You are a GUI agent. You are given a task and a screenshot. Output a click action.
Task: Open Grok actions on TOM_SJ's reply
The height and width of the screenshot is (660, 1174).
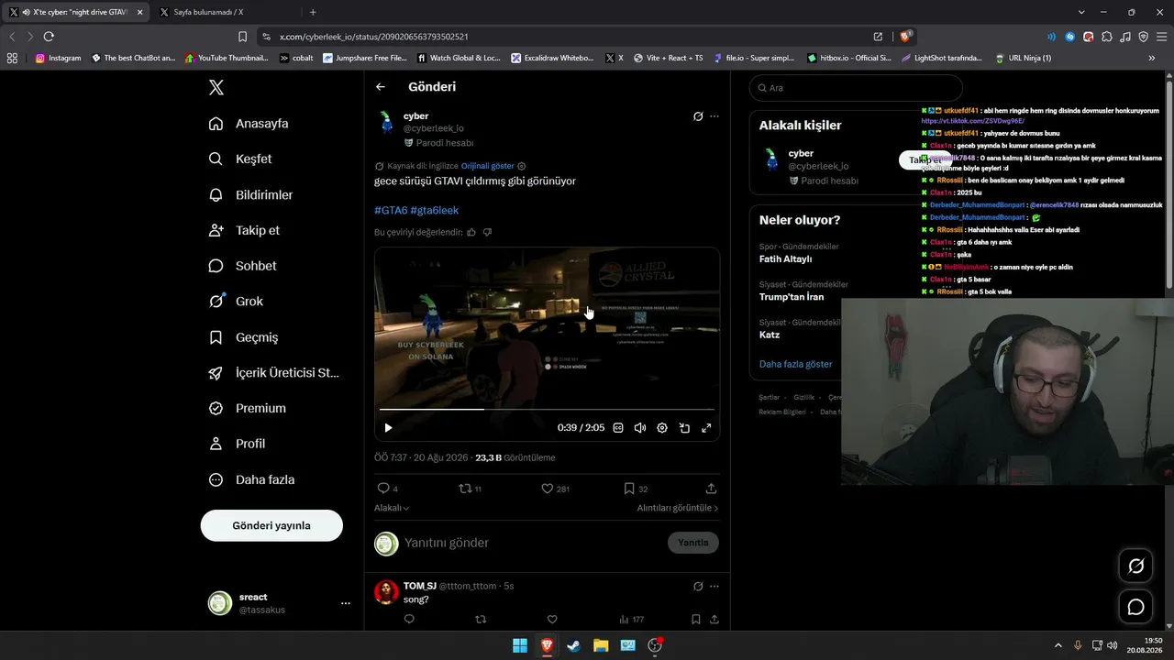698,586
